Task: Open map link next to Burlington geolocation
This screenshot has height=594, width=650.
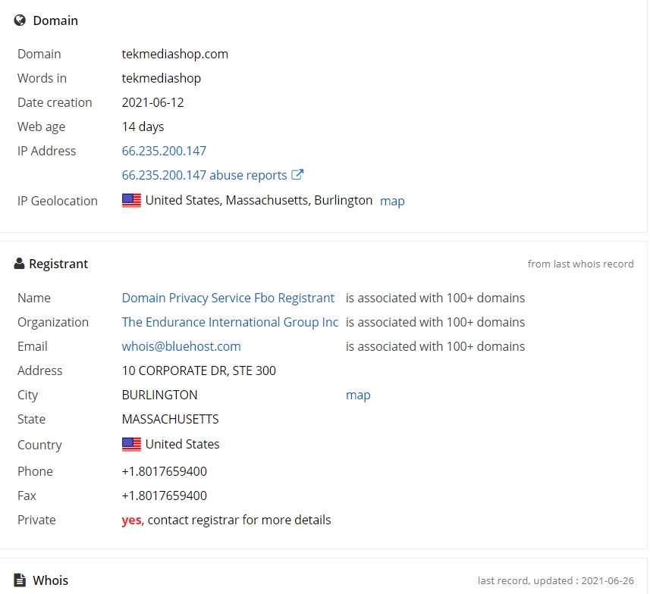Action: (x=392, y=201)
